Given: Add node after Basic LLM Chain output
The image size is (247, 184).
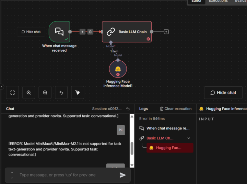Looking at the screenshot, I should tap(166, 32).
